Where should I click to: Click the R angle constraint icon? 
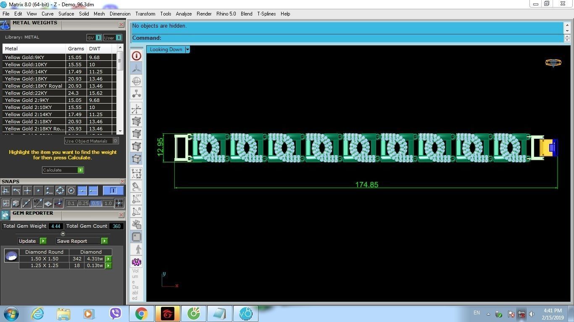pos(137,211)
